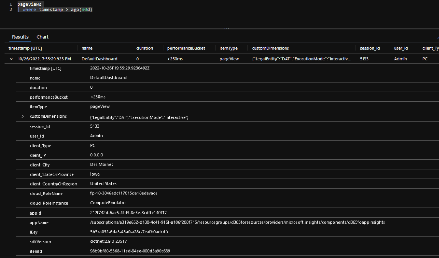This screenshot has width=439, height=258.
Task: Switch to the Chart tab
Action: [42, 37]
